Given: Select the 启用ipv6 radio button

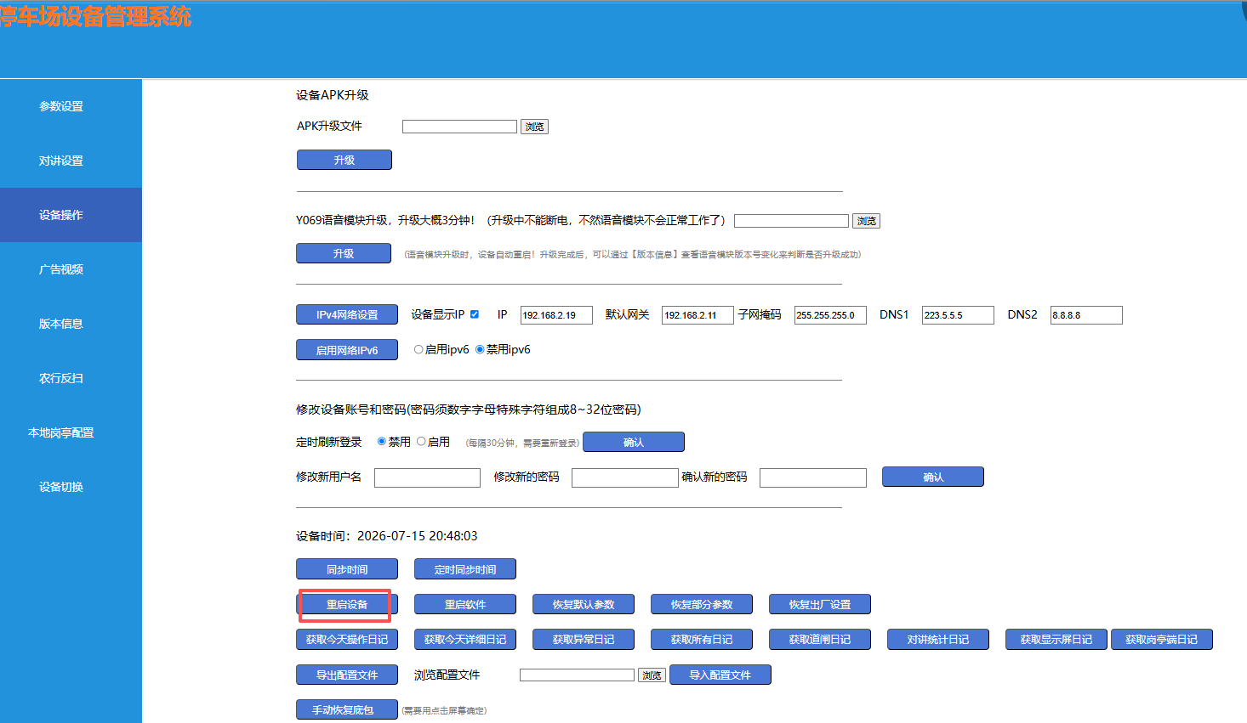Looking at the screenshot, I should coord(419,349).
